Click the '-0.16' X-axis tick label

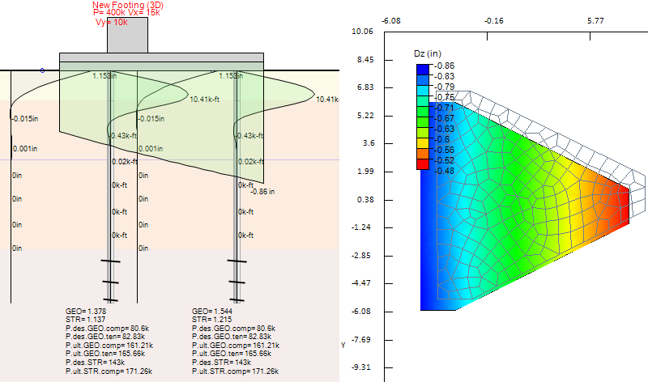click(x=494, y=21)
